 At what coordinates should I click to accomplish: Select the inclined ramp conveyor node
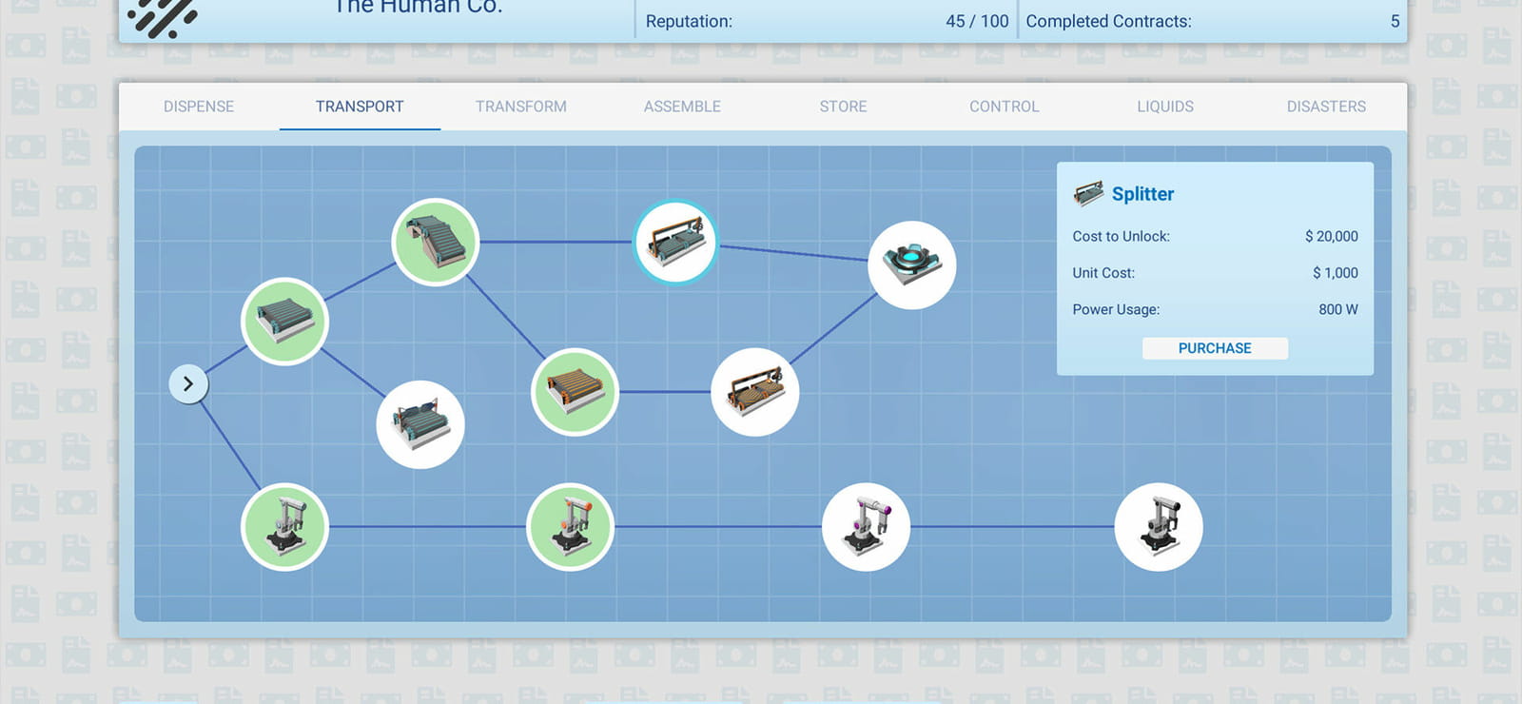tap(436, 242)
